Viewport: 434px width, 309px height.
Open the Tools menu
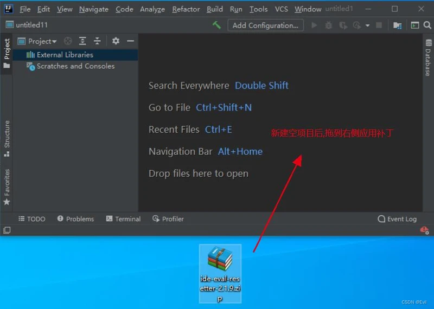coord(258,9)
